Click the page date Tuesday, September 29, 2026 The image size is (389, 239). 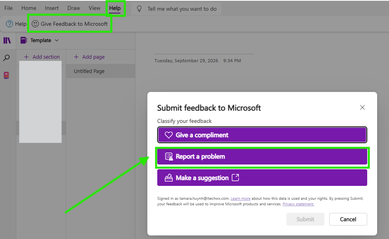186,61
